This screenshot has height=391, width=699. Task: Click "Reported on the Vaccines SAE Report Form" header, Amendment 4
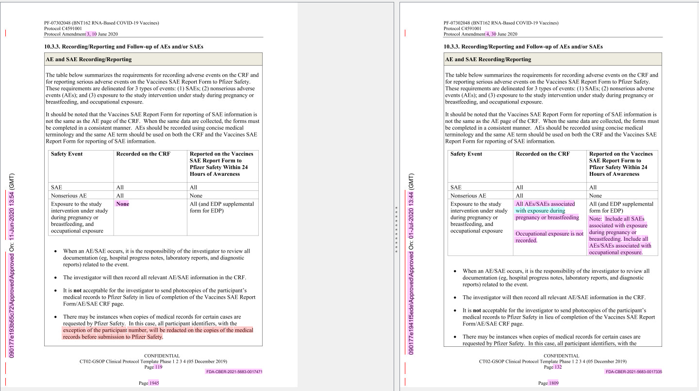[621, 164]
